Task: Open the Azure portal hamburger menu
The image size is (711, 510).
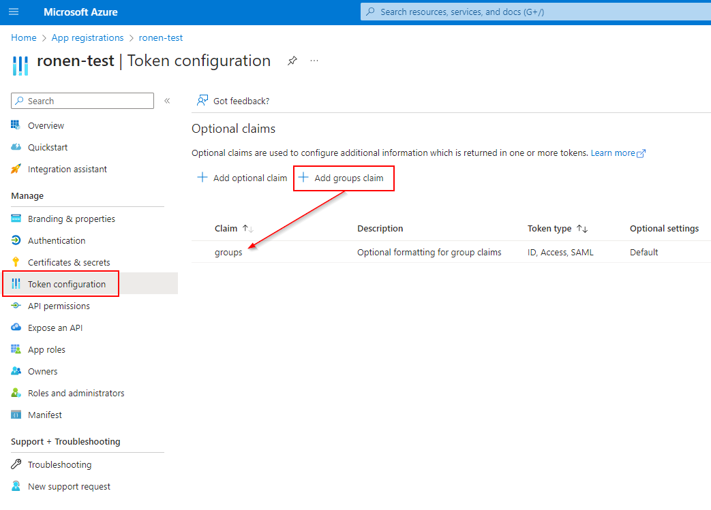Action: coord(14,12)
